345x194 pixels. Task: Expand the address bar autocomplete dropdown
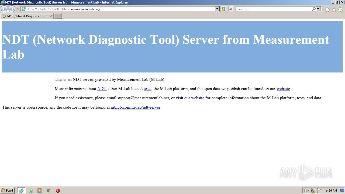point(218,9)
